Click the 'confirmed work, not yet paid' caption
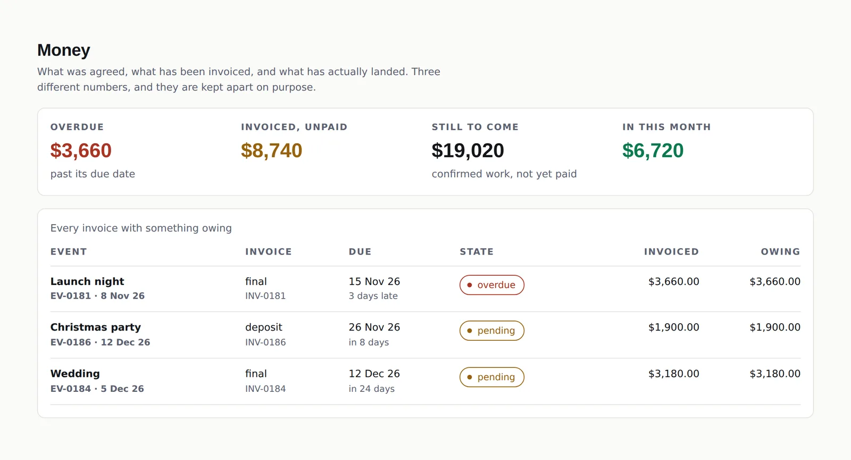This screenshot has height=460, width=851. pos(504,174)
